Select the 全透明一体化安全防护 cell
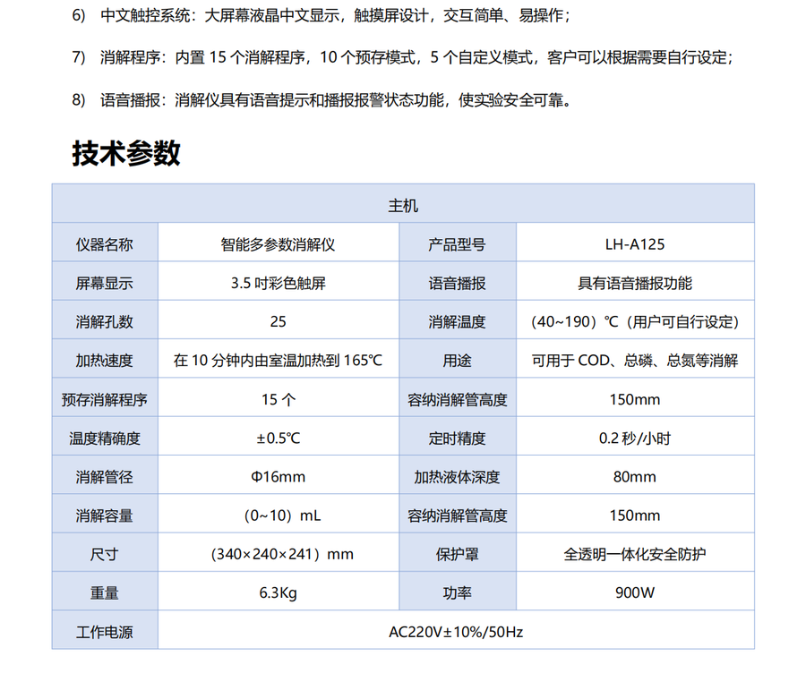The width and height of the screenshot is (806, 673). (635, 552)
